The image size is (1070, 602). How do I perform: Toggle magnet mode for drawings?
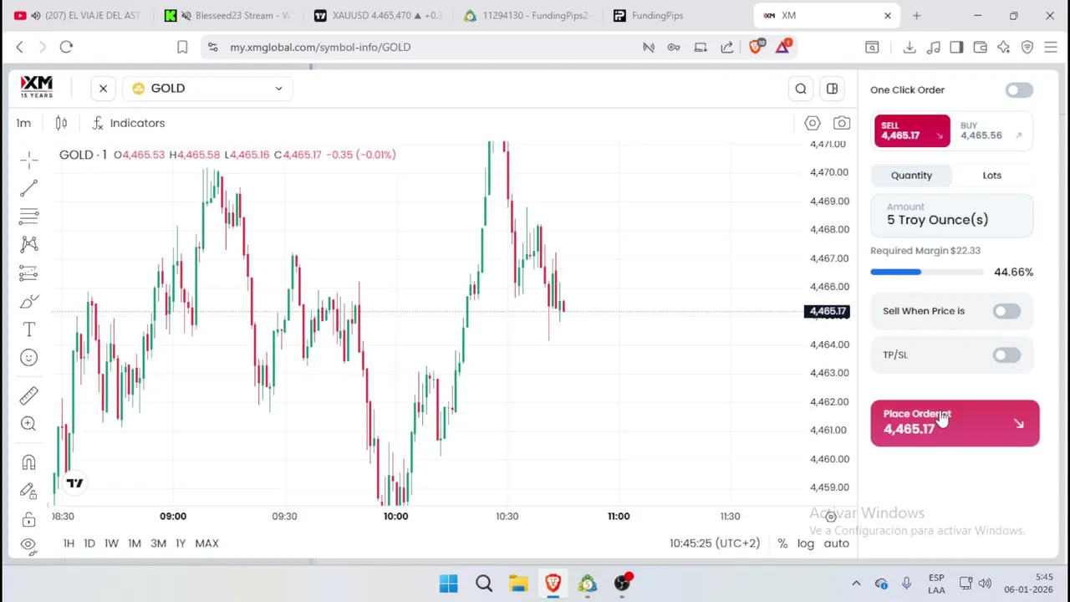click(x=28, y=462)
